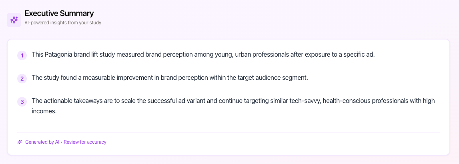Select the second insight about measurable improvement
This screenshot has height=164, width=459.
170,78
